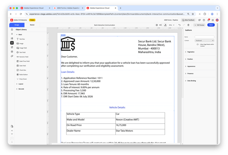Redo the last action
Screen dimensions: 228x155
tap(184, 25)
